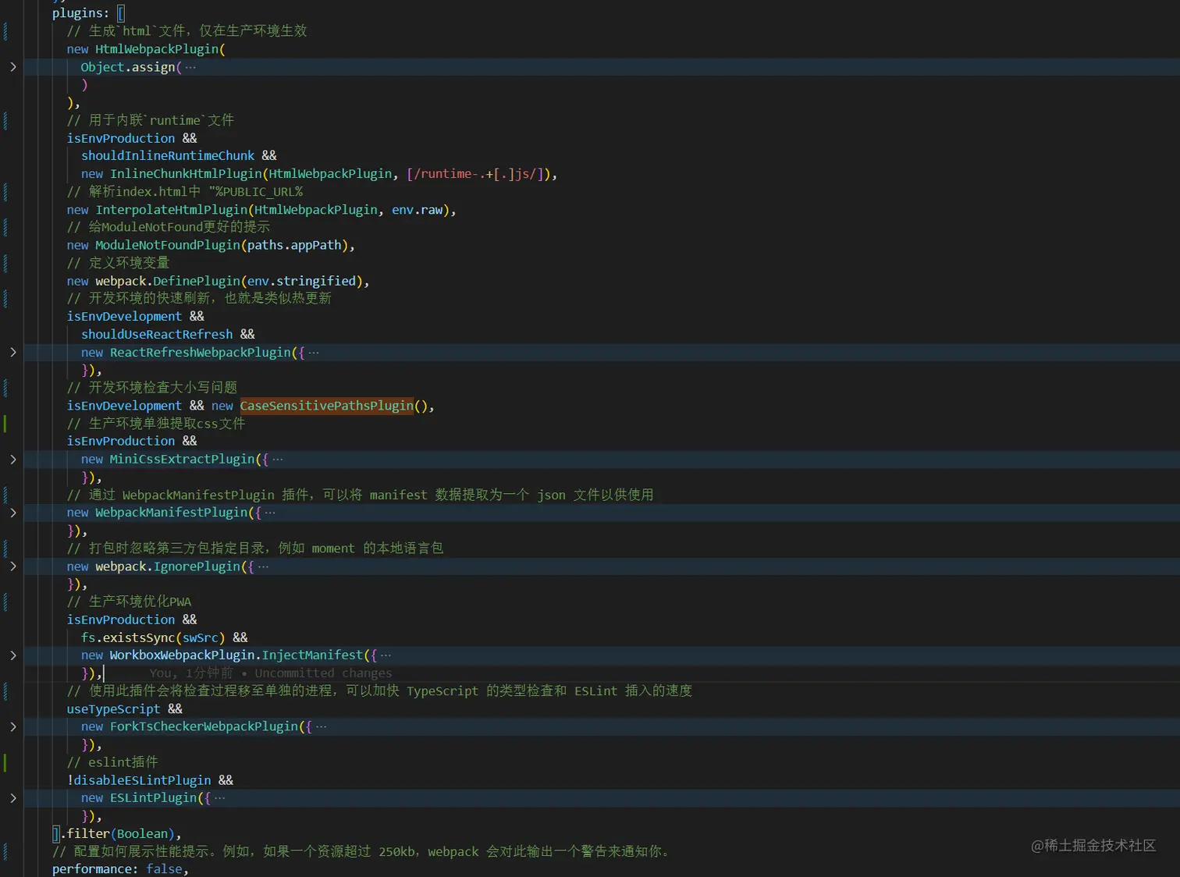Click the performance: false line
Screen dimensions: 1180x877
(120, 869)
